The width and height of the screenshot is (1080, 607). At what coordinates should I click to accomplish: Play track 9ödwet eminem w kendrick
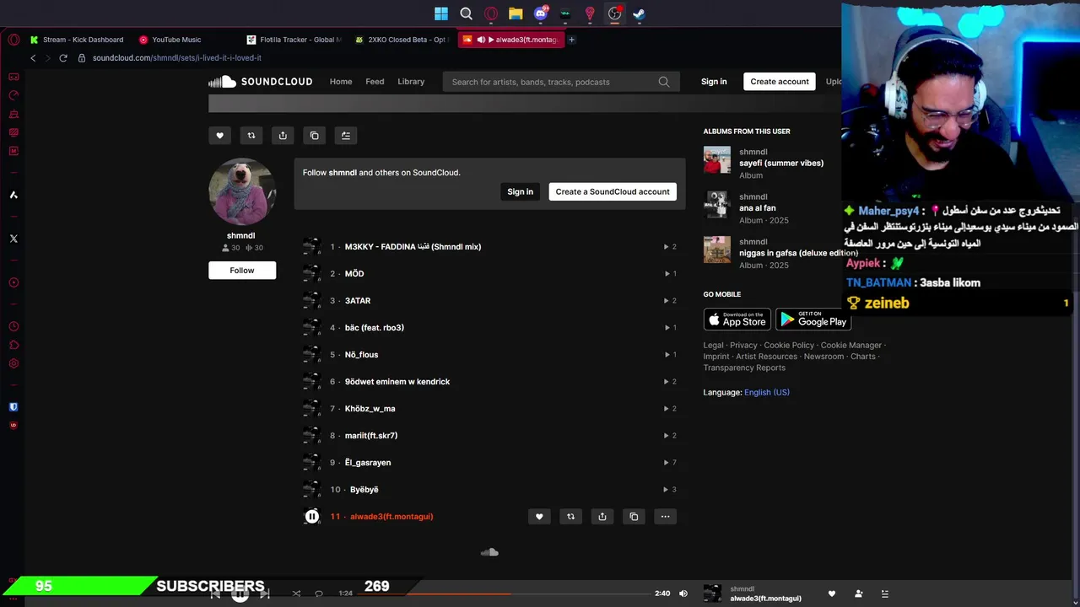click(397, 381)
